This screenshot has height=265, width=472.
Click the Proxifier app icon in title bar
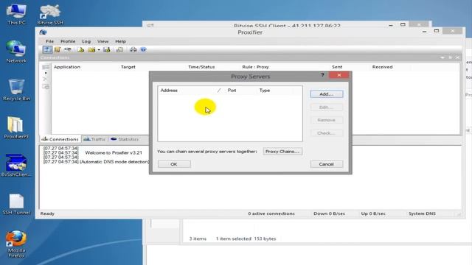[x=43, y=32]
